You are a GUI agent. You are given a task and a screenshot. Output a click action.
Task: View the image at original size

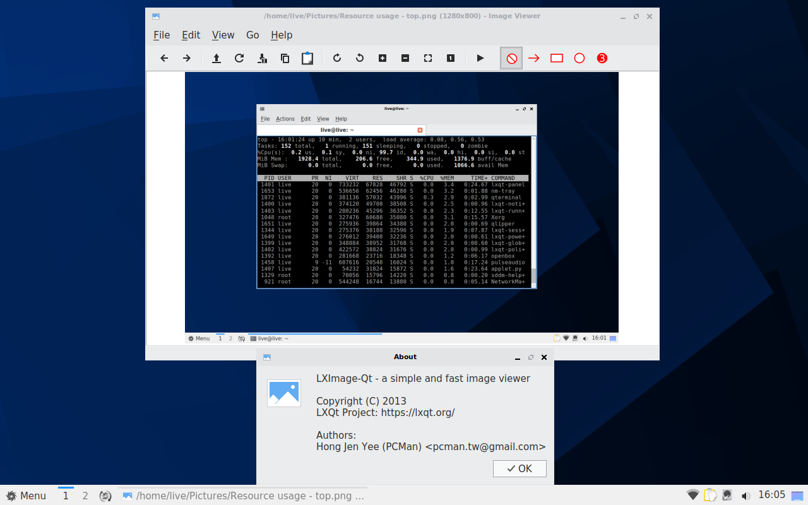(450, 57)
